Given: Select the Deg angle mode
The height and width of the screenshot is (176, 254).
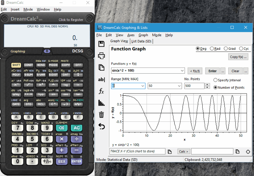Looking at the screenshot, I should click(x=201, y=49).
